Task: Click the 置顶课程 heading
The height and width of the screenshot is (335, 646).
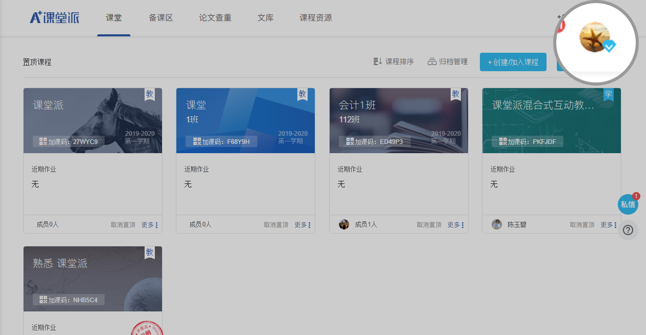Action: (x=37, y=62)
